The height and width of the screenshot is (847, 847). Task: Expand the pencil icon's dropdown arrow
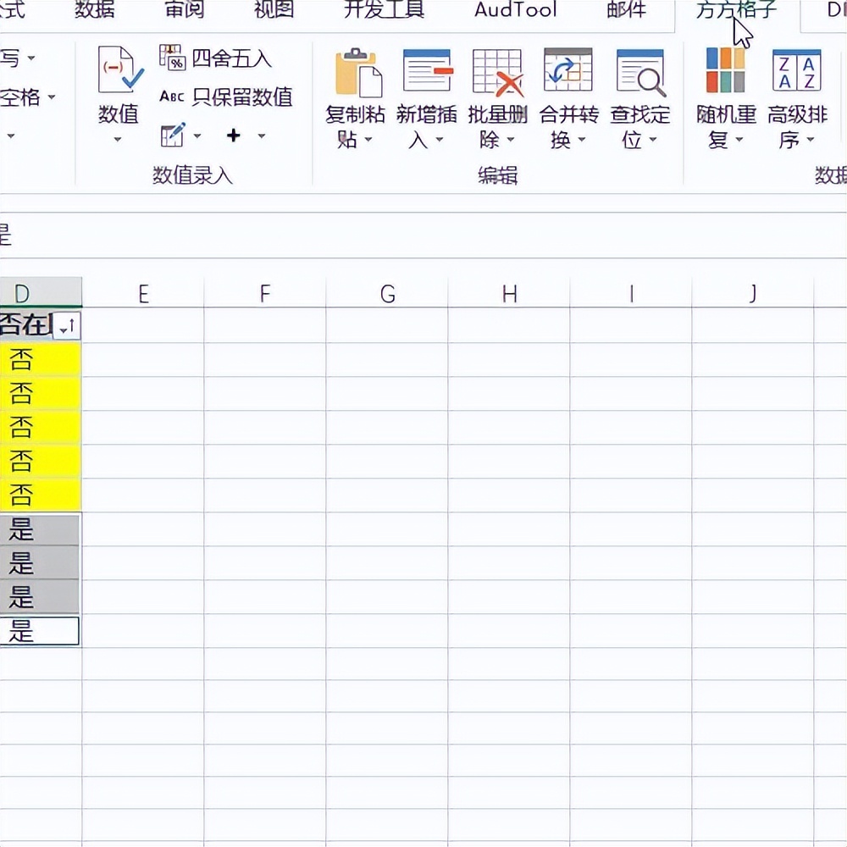197,136
